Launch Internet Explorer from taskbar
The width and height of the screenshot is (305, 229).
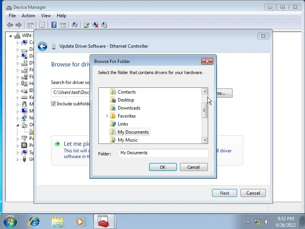tap(34, 222)
